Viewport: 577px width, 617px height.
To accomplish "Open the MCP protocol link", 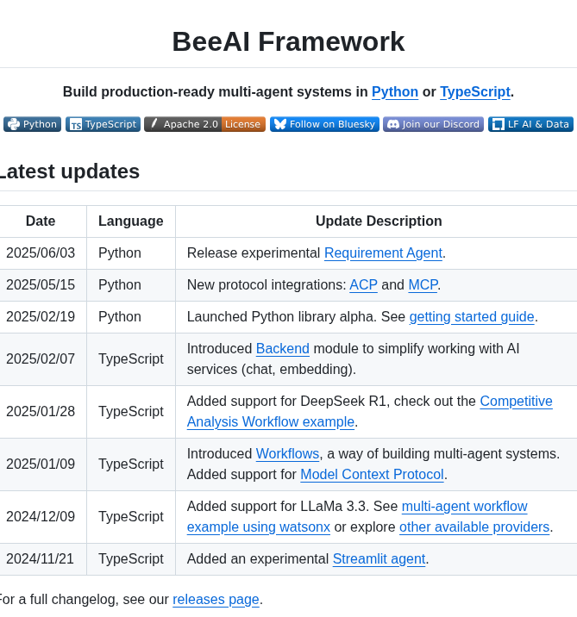I will [x=423, y=285].
